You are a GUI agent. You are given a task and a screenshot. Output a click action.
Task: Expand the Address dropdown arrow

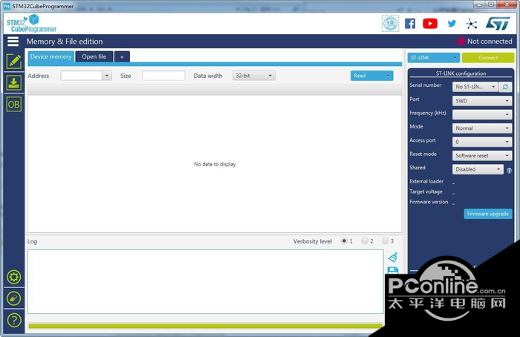point(107,76)
